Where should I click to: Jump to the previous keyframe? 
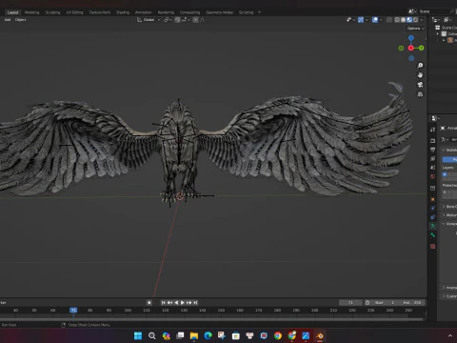(169, 303)
